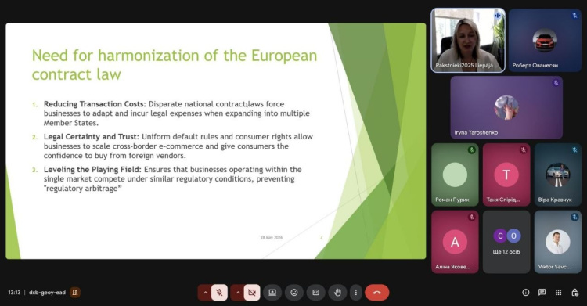The height and width of the screenshot is (306, 587).
Task: Click muted mic icon on Iryna Yaroshenko tile
Action: point(556,83)
